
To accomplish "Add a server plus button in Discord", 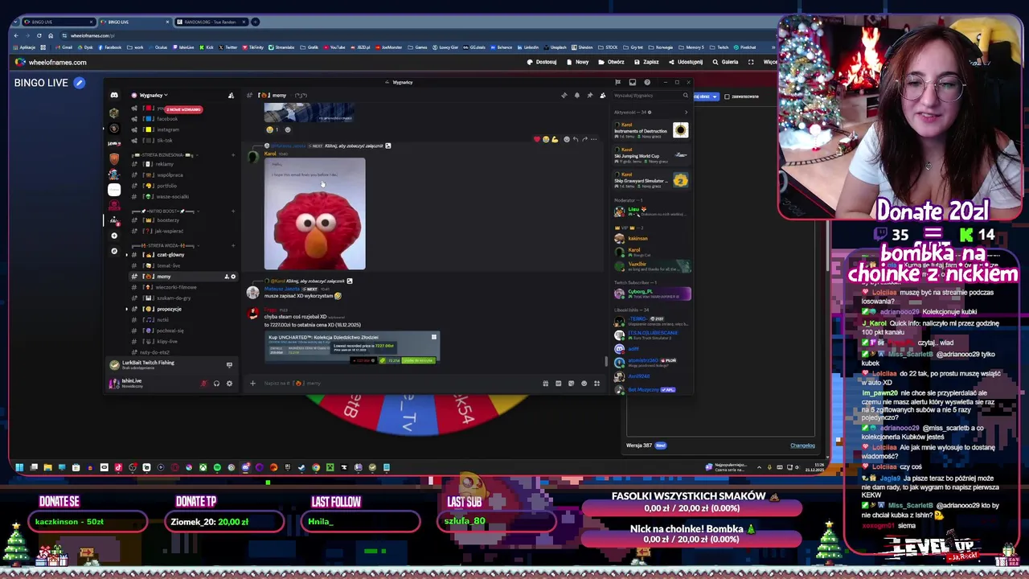I will (114, 236).
